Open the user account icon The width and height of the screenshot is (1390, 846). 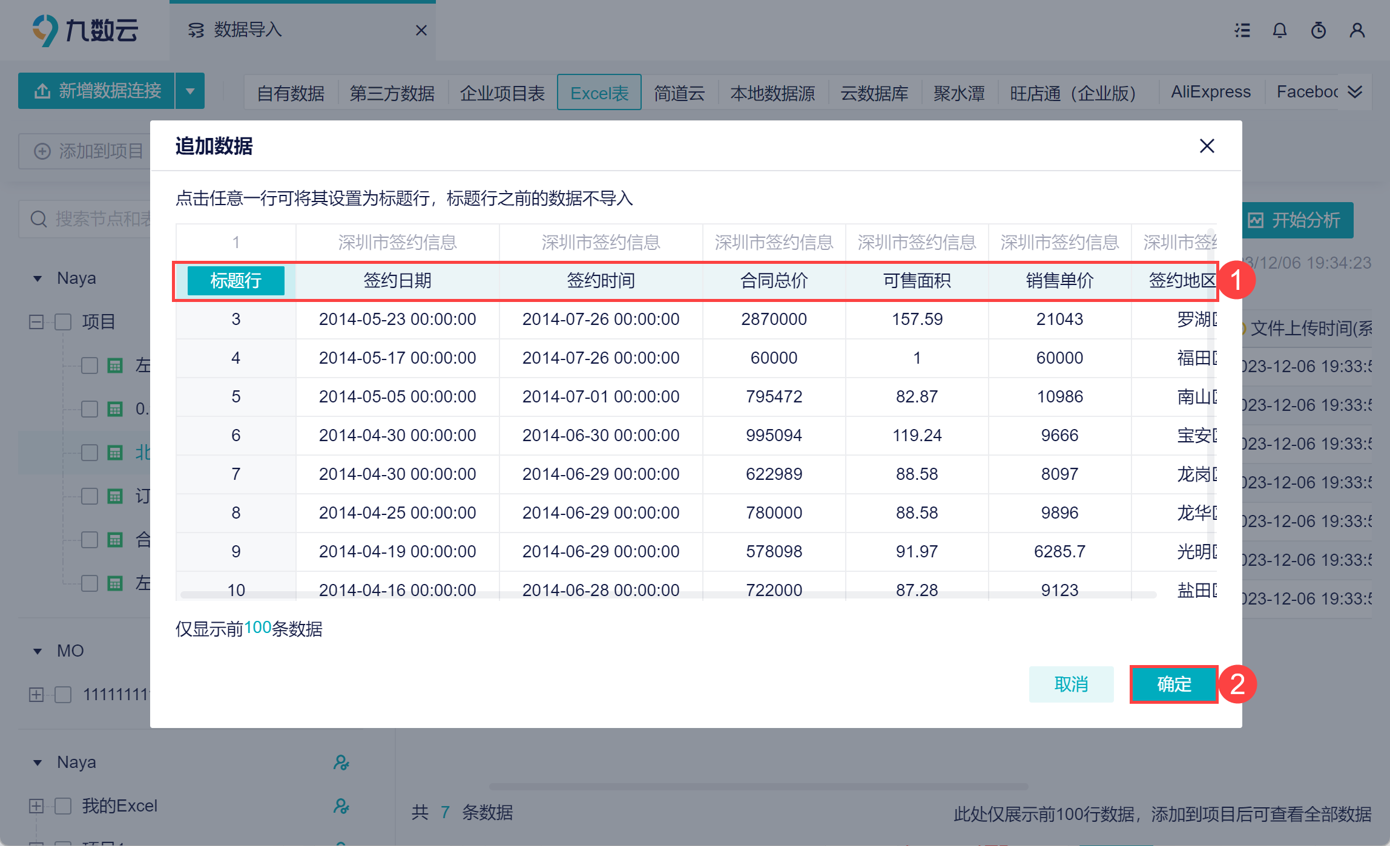(1357, 30)
